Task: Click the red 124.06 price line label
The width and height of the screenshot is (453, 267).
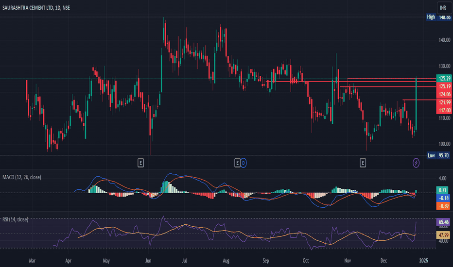Action: point(444,94)
